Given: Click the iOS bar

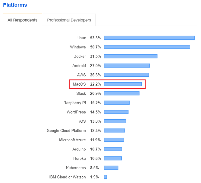Looking at the screenshot, I should click(x=115, y=121).
